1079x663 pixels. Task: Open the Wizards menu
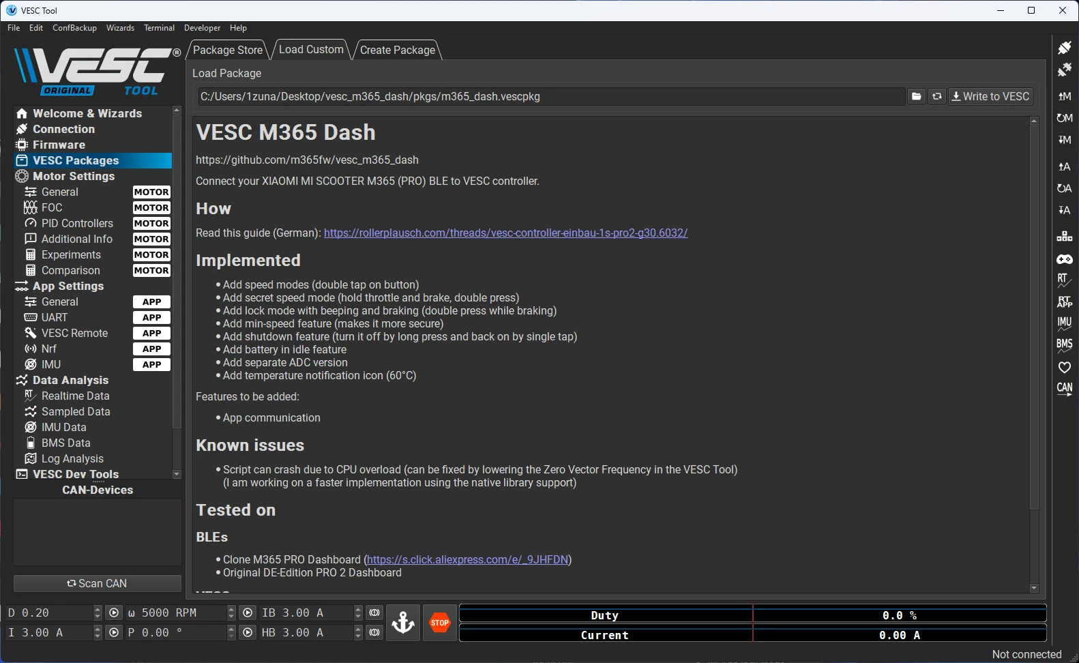pyautogui.click(x=120, y=28)
